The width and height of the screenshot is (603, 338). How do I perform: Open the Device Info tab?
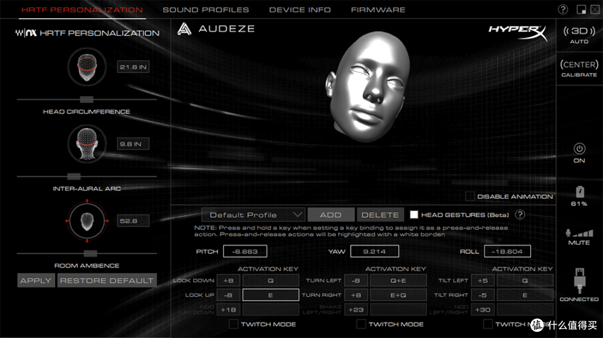pos(300,9)
